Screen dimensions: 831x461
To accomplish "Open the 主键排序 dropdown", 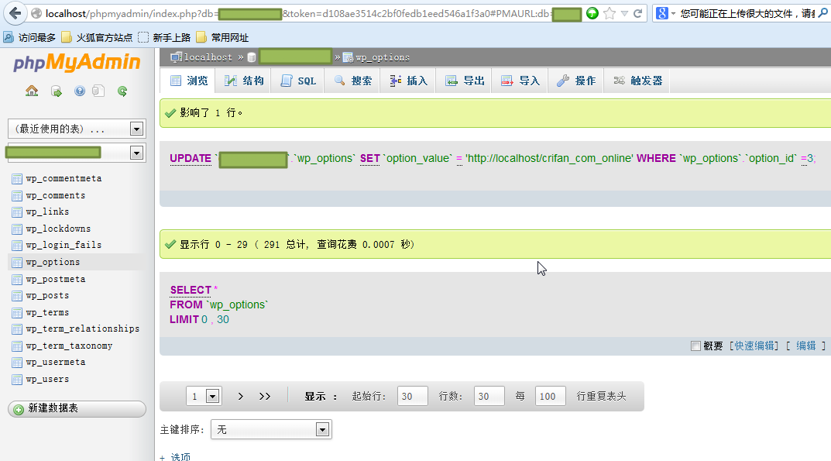I will tap(271, 430).
